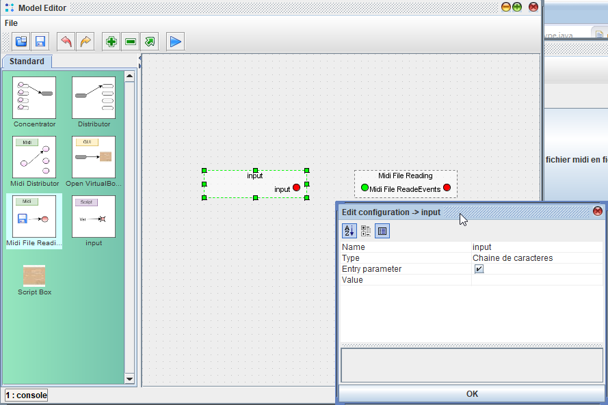Select the Script Box palette thumbnail
608x405 pixels.
34,276
